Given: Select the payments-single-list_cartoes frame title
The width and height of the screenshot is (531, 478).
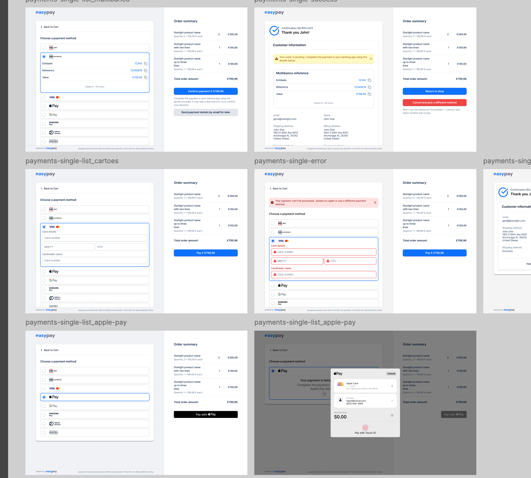Looking at the screenshot, I should coord(72,161).
